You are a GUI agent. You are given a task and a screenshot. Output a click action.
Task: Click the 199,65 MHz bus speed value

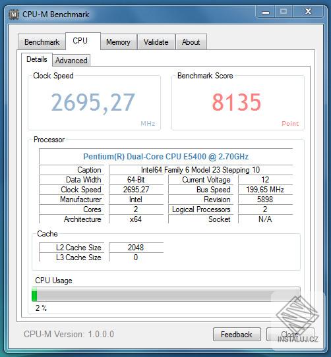tap(265, 190)
